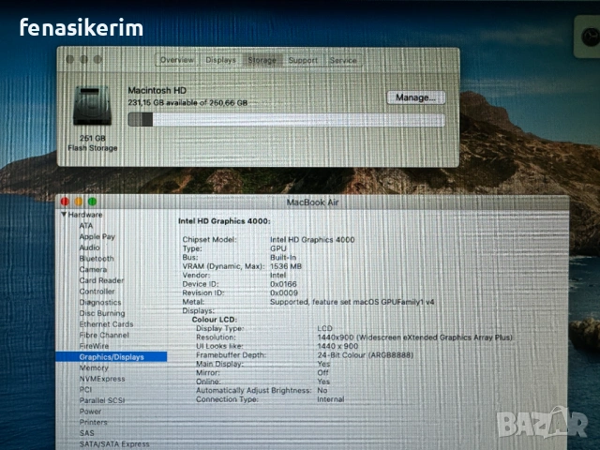Click the Revision ID value 0x0009
The height and width of the screenshot is (450, 600).
pos(284,292)
